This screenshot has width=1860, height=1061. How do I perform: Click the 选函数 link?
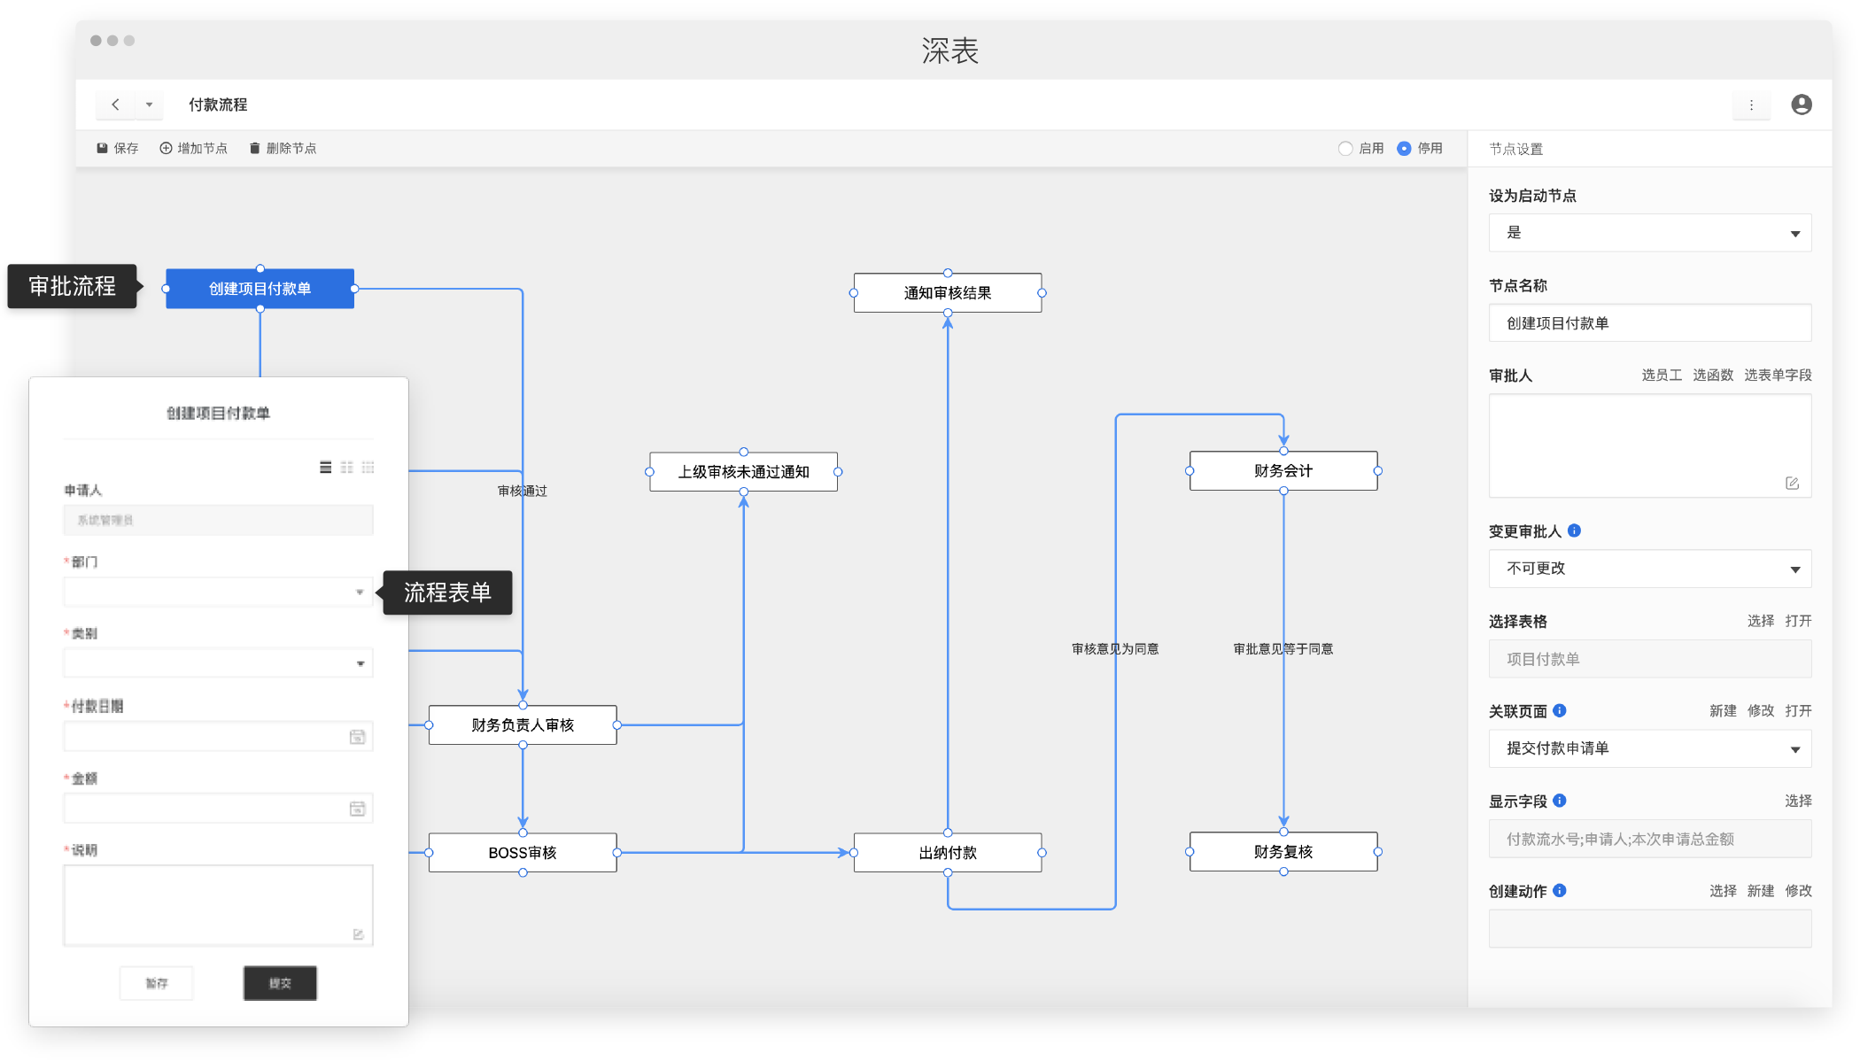click(1712, 375)
